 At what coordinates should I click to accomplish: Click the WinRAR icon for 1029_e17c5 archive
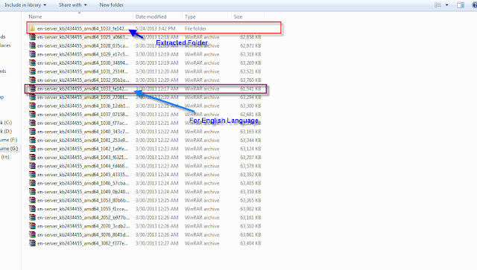coord(32,54)
